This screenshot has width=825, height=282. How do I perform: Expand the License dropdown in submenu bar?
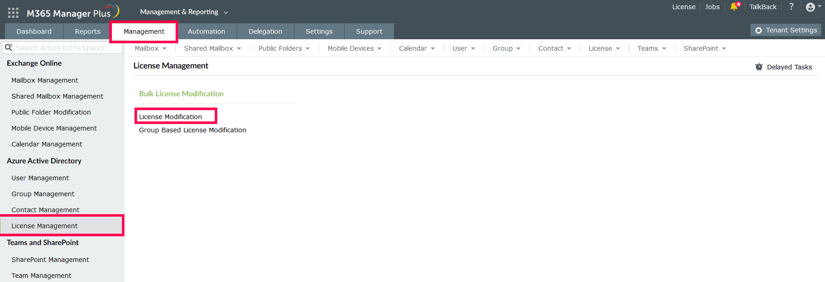click(604, 48)
